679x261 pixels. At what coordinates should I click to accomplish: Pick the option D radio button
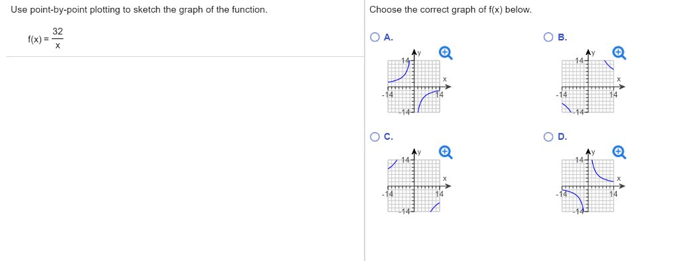549,136
